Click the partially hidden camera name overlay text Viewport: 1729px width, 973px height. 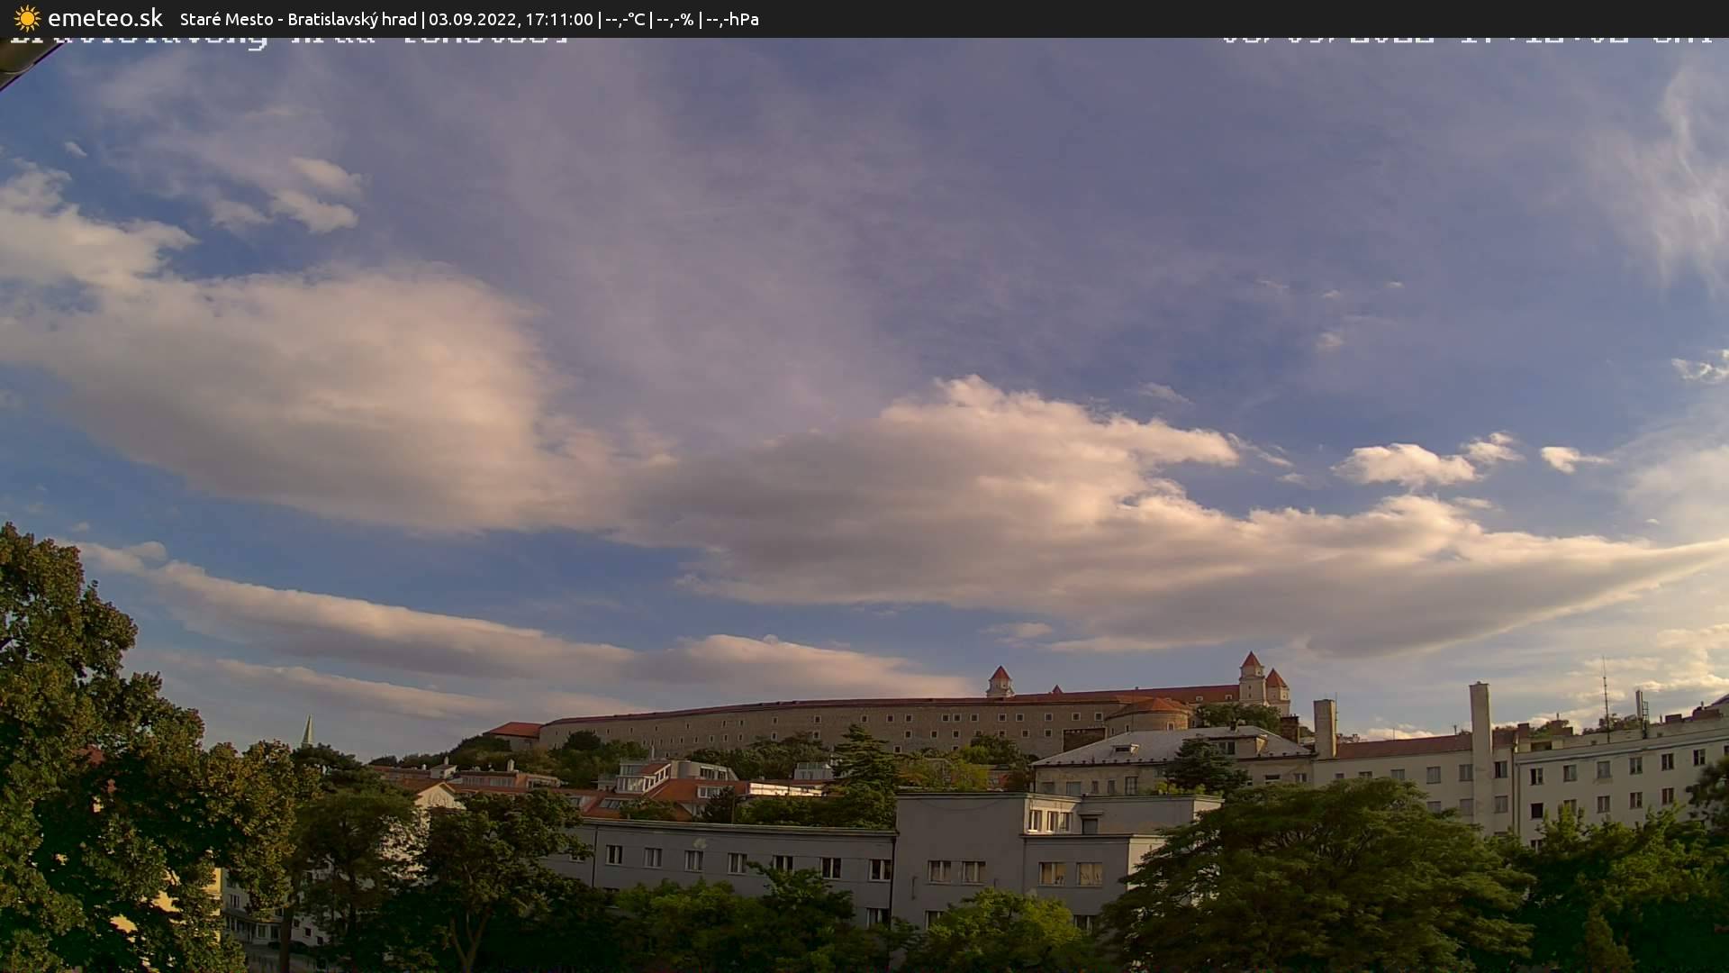tap(288, 40)
